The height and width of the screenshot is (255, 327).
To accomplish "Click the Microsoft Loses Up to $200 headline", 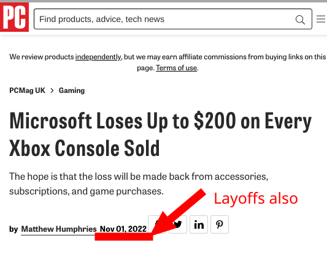I will [160, 134].
